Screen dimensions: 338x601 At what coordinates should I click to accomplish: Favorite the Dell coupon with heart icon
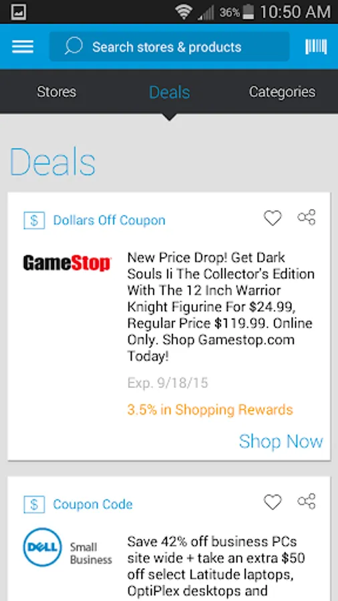(273, 502)
